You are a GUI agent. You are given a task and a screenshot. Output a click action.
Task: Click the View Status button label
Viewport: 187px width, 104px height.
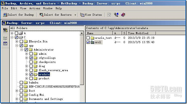point(93,15)
